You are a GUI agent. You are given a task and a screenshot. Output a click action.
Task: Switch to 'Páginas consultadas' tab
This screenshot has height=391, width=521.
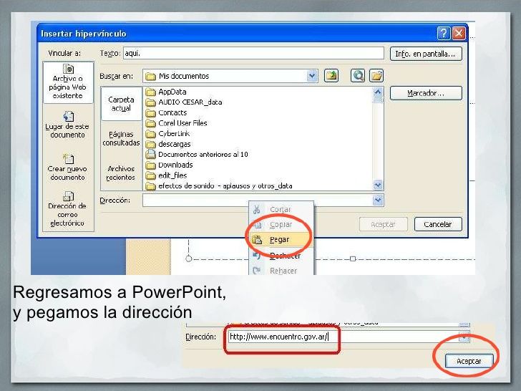coord(121,138)
